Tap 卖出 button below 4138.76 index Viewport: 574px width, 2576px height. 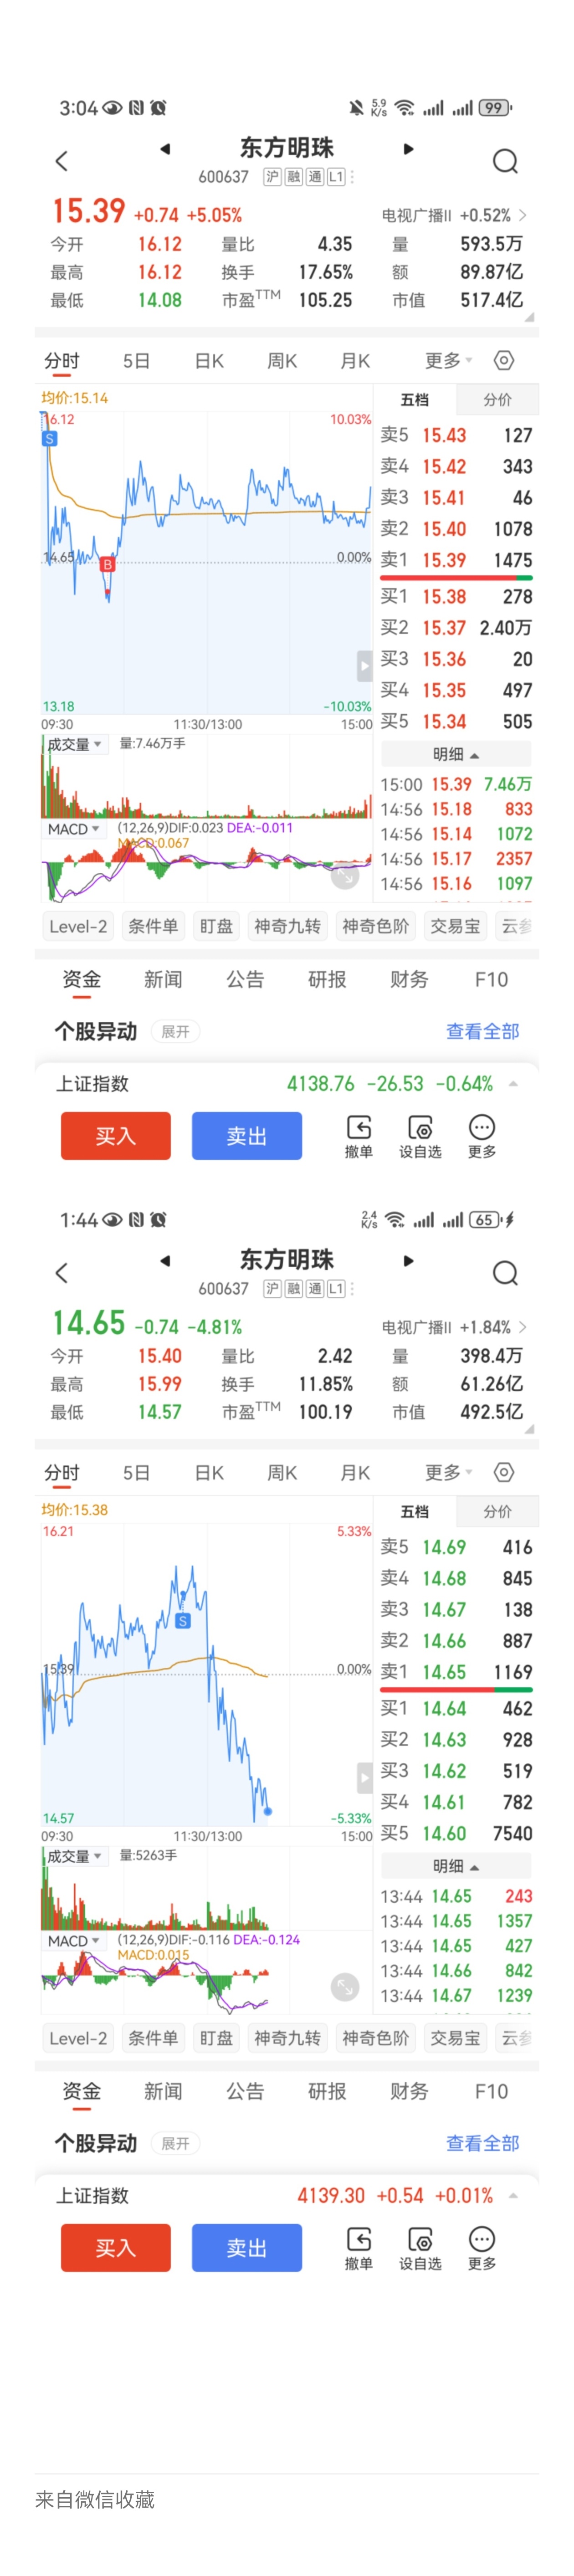coord(247,1136)
